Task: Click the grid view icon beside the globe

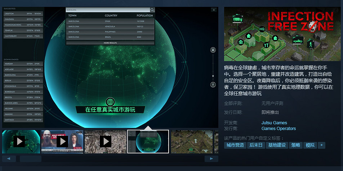Action: click(213, 50)
